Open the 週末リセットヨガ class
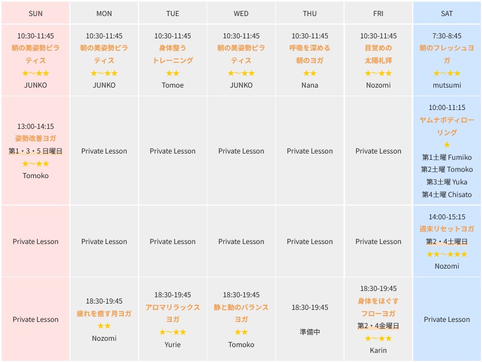Screen dimensions: 482x362 447,229
